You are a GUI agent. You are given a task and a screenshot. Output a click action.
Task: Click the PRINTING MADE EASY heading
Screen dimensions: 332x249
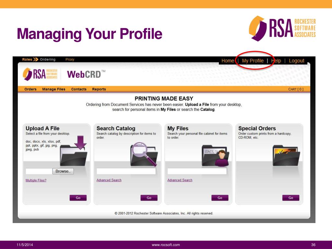click(x=164, y=99)
